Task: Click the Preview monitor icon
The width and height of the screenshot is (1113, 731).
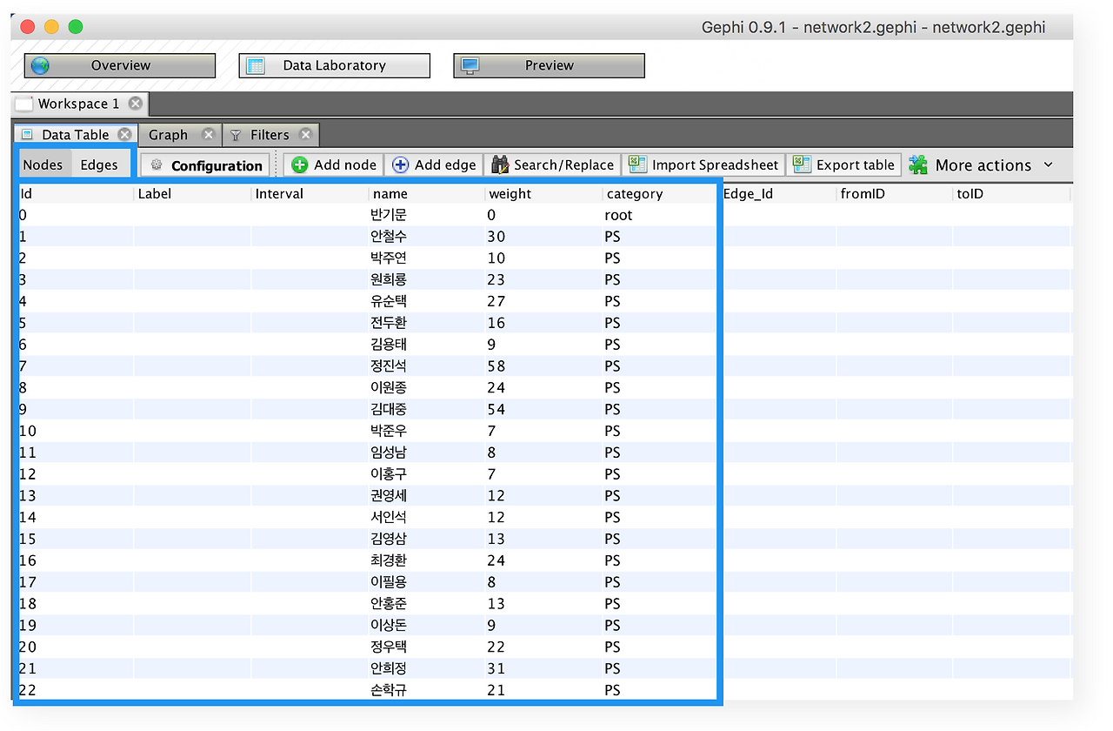Action: [x=470, y=65]
